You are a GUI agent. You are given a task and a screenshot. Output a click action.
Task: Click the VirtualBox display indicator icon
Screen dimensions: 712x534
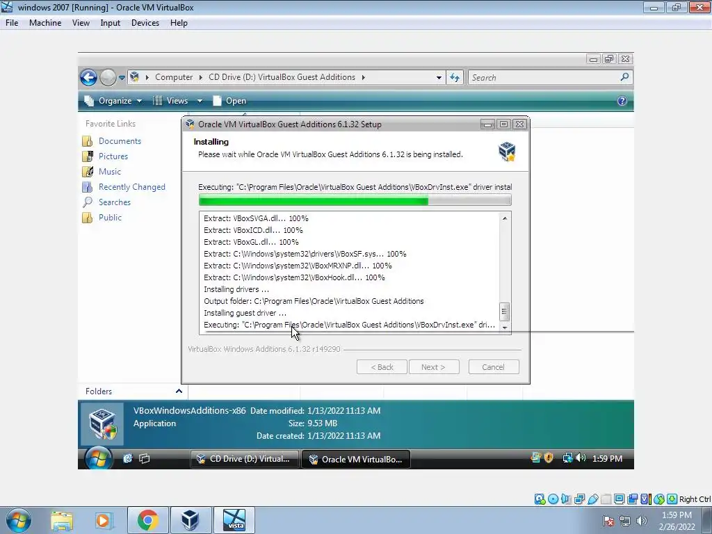pyautogui.click(x=619, y=499)
